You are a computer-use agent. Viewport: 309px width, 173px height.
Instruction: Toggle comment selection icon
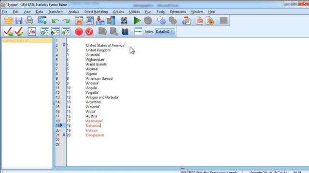(32, 31)
